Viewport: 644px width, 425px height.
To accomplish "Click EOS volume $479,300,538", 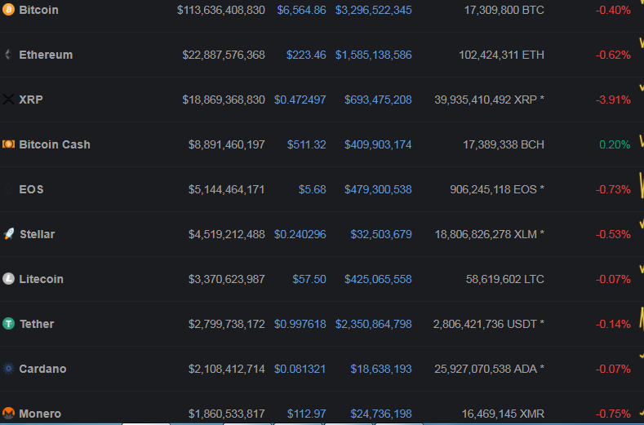I will [x=378, y=189].
